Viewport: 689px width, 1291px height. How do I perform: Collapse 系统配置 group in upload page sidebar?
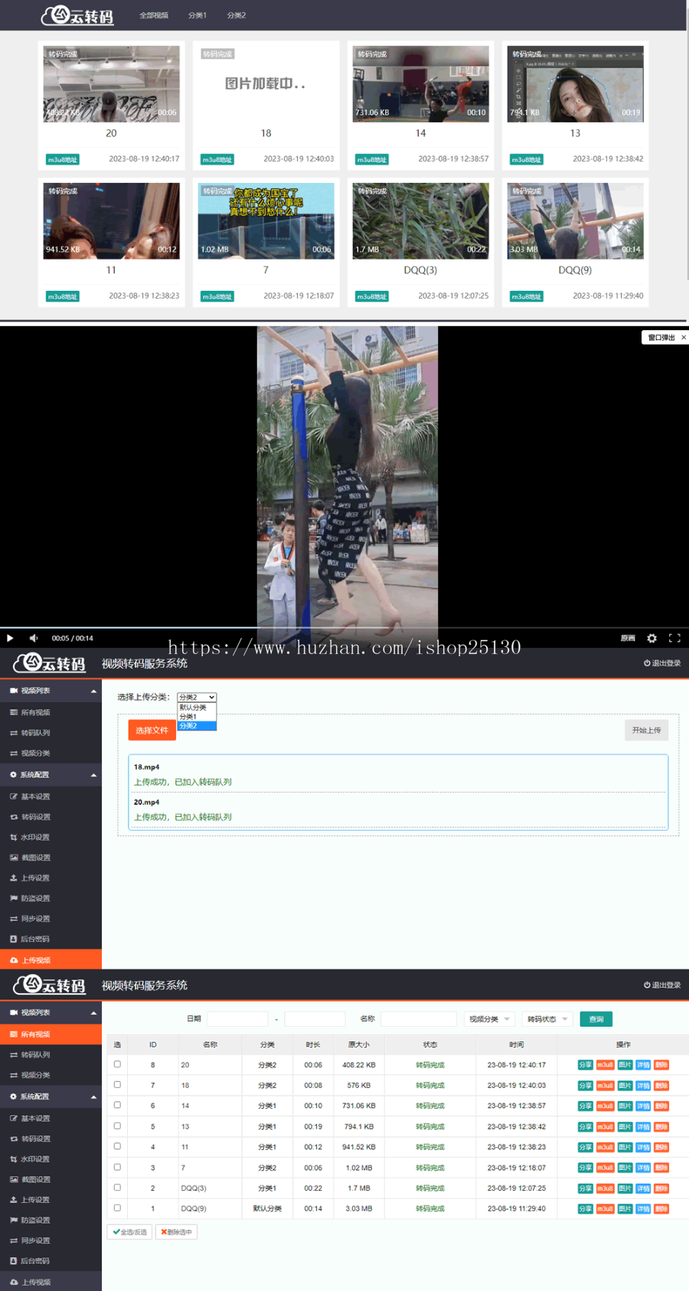click(x=51, y=775)
